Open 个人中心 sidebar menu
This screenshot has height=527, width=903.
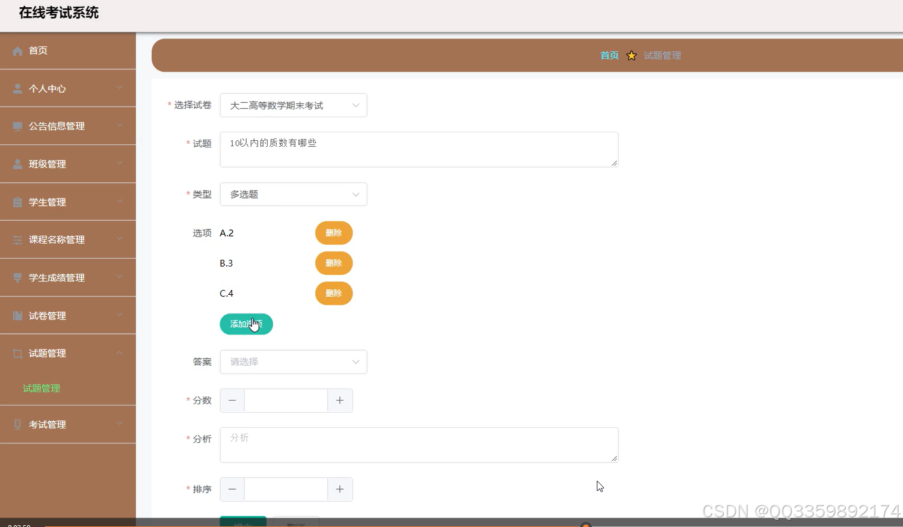tap(68, 88)
